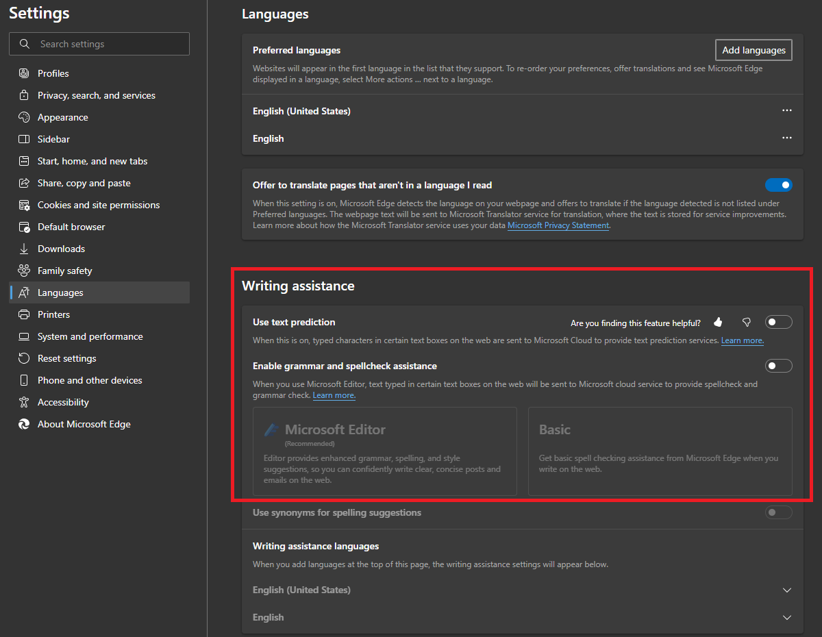Click the Cookies and site permissions icon
Viewport: 822px width, 637px height.
(x=24, y=205)
